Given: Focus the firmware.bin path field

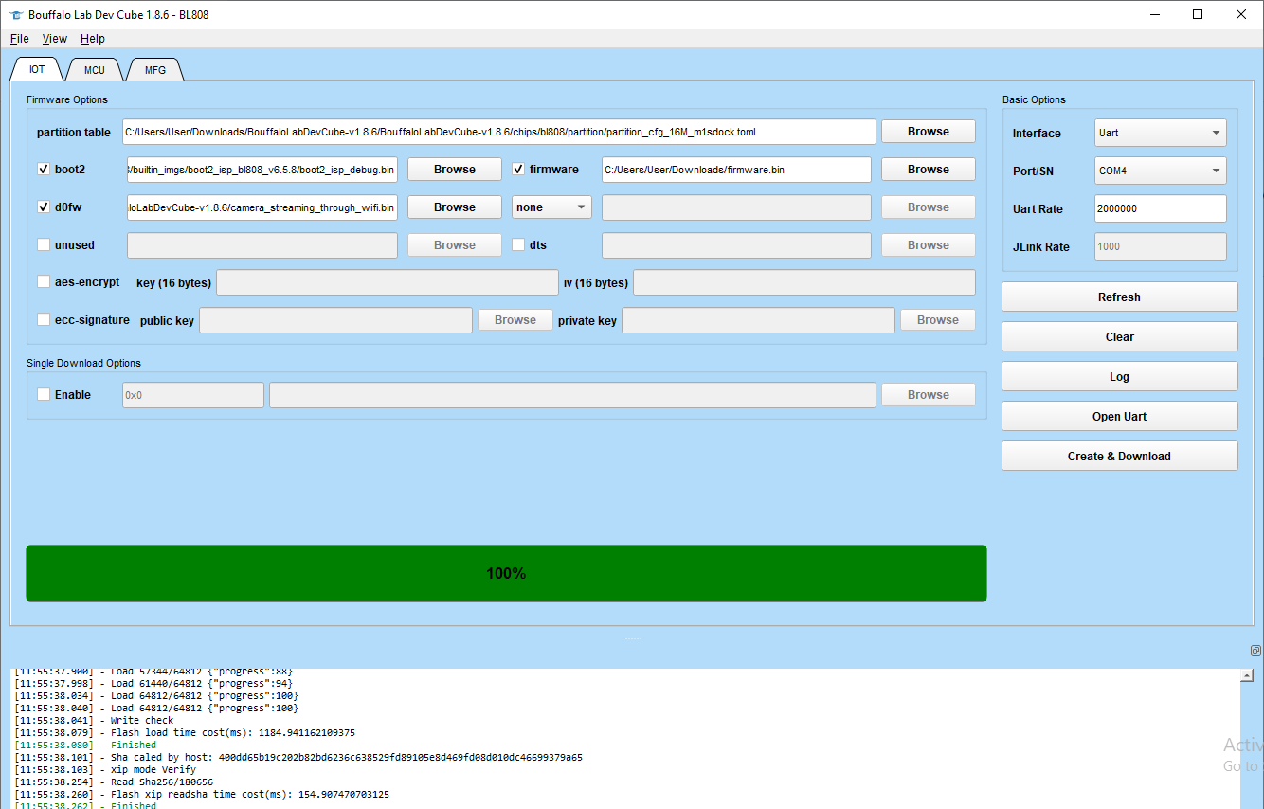Looking at the screenshot, I should pyautogui.click(x=736, y=170).
